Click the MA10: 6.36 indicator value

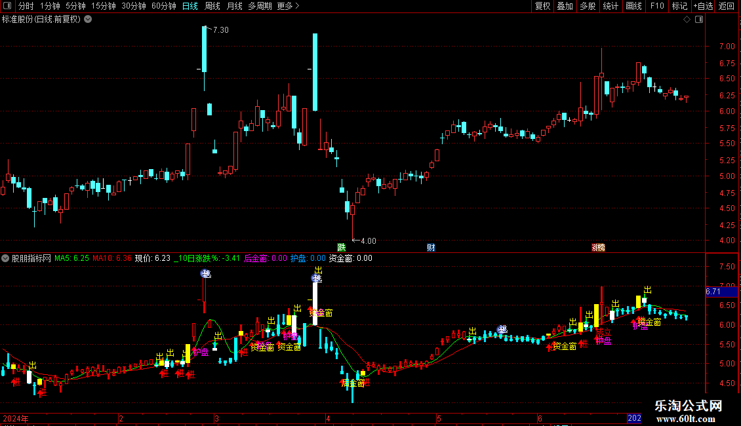tap(112, 258)
